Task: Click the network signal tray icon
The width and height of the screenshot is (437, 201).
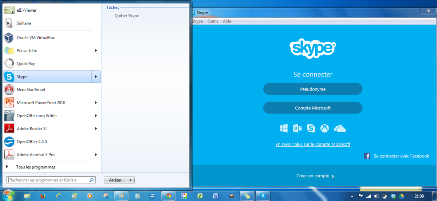Action: click(369, 196)
